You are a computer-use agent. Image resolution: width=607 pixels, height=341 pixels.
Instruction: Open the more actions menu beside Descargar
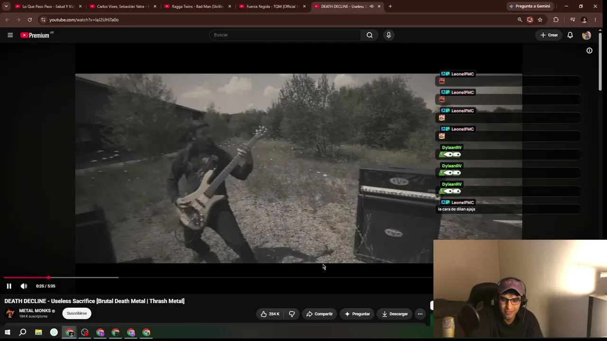(x=420, y=314)
